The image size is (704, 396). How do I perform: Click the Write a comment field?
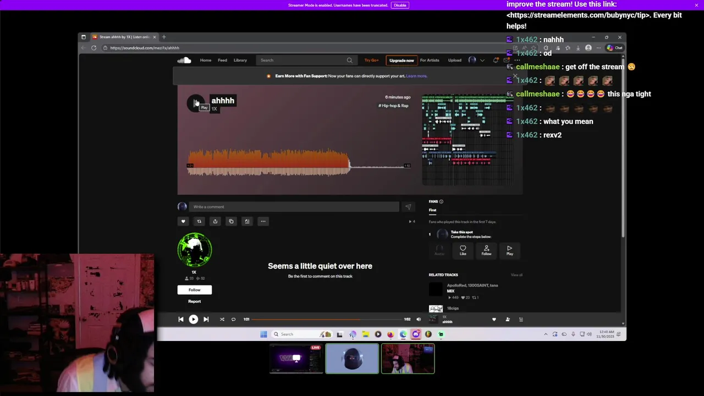click(294, 207)
